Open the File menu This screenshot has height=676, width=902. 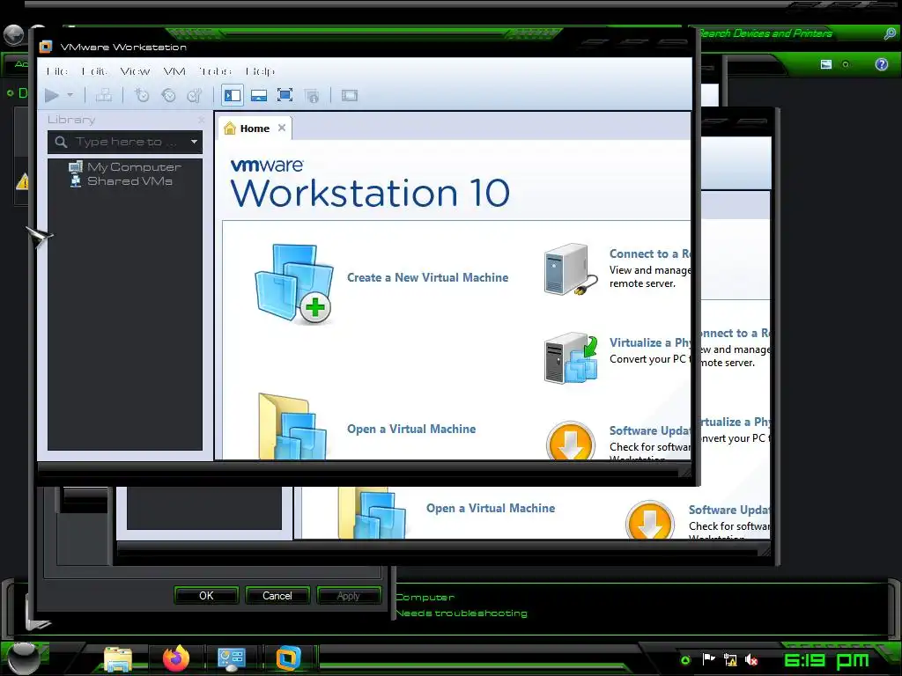point(56,71)
